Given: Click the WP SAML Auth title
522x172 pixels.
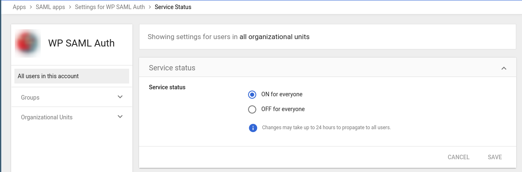Looking at the screenshot, I should [81, 43].
